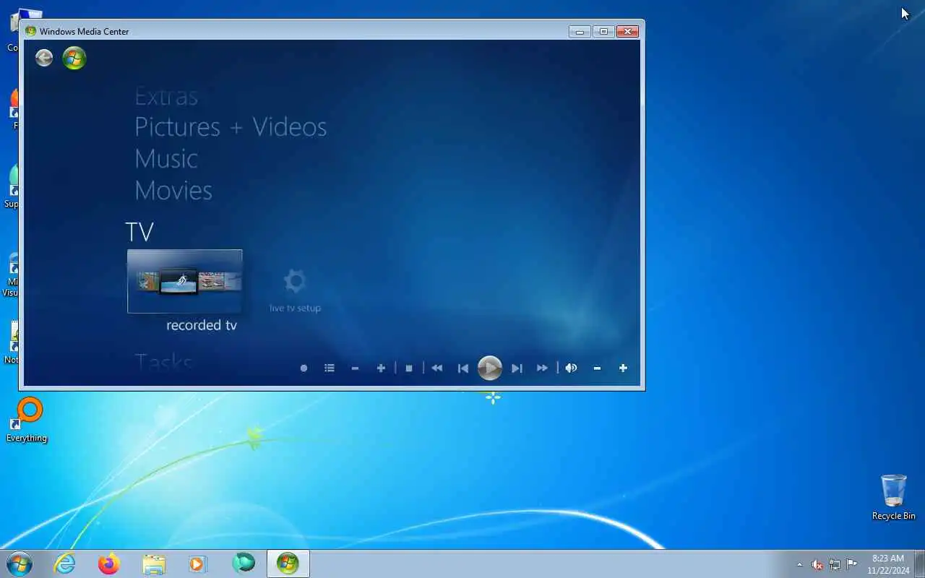Skip back to previous track
The width and height of the screenshot is (925, 578).
pyautogui.click(x=463, y=368)
